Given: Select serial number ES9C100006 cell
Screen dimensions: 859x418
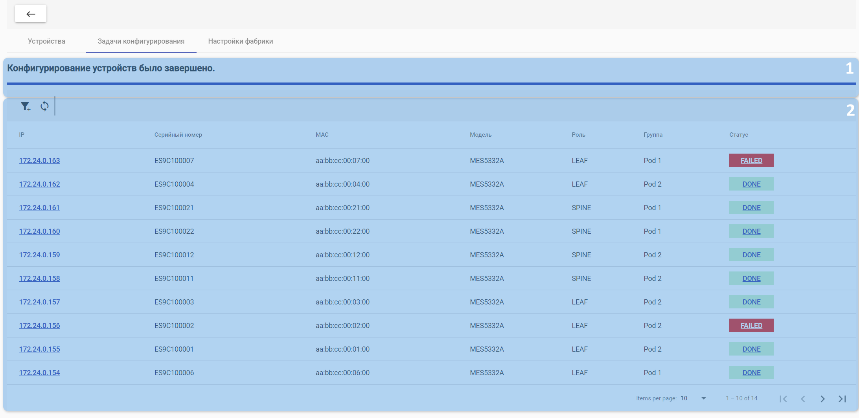Looking at the screenshot, I should 174,373.
